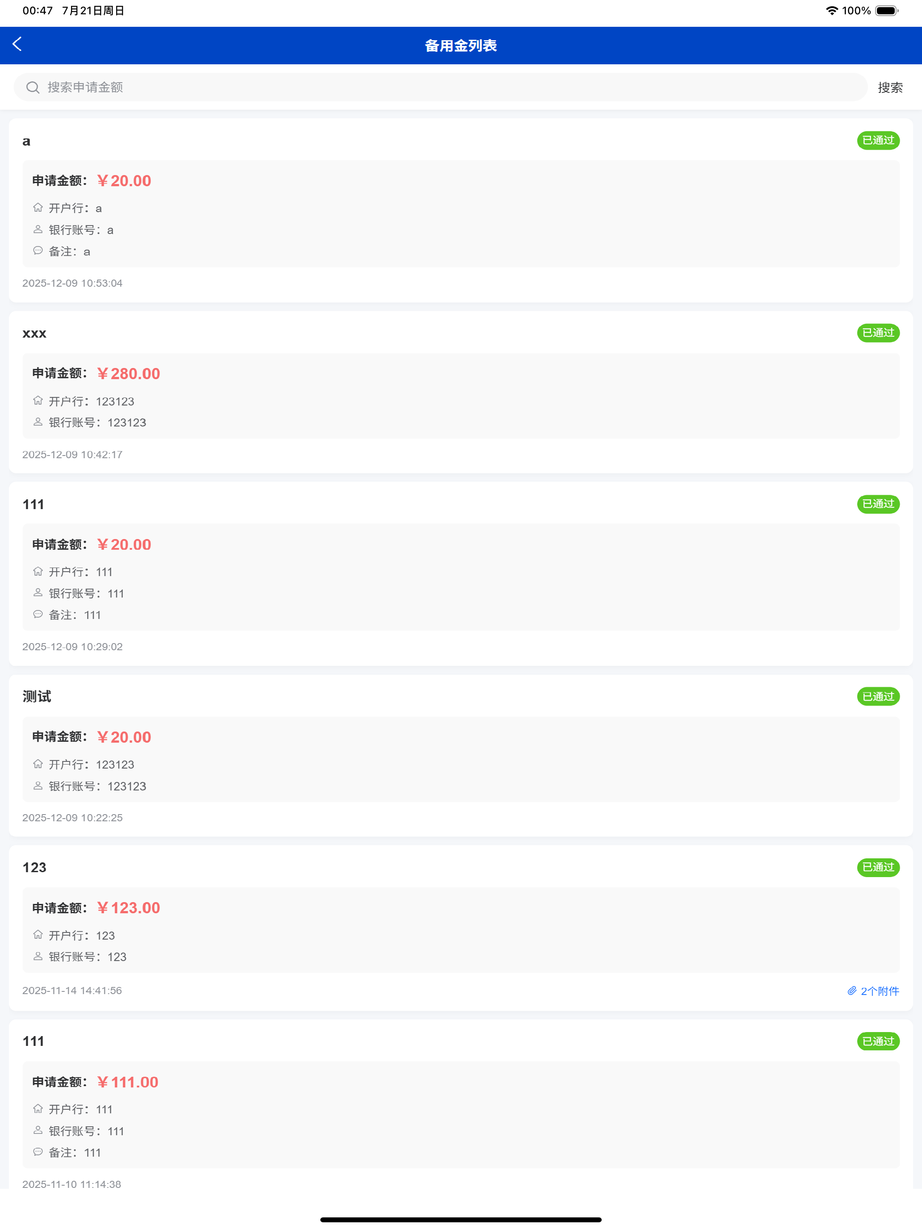Click the ¥20.00 amount in 111 card
This screenshot has width=922, height=1229.
point(124,544)
